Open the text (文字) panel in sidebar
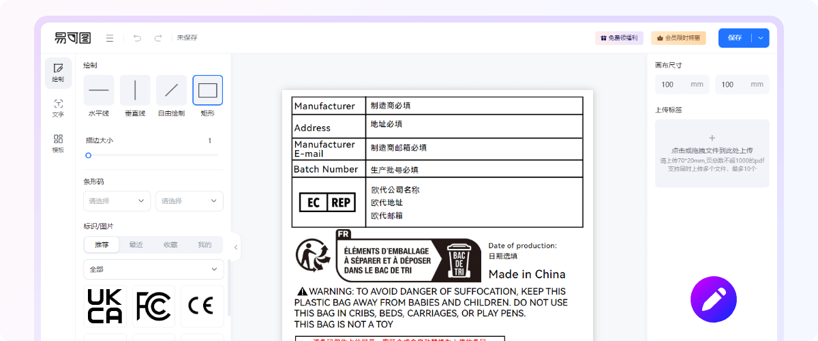818x341 pixels. coord(58,108)
